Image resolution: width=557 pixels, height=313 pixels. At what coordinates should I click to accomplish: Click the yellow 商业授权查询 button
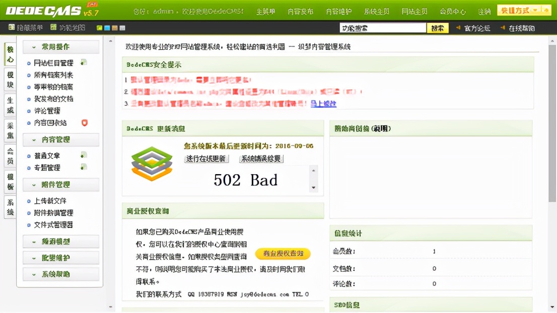[283, 254]
